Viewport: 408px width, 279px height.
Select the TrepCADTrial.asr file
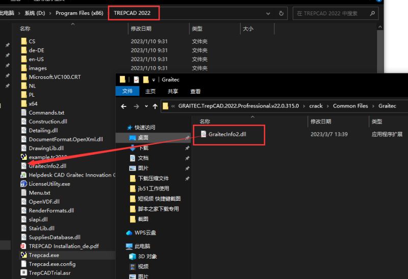point(49,273)
